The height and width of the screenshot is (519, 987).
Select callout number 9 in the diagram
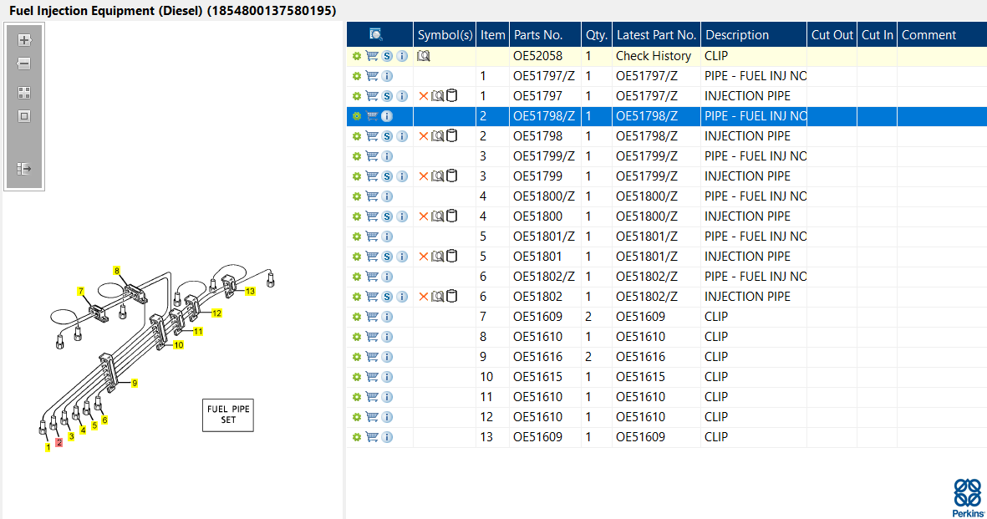coord(134,384)
